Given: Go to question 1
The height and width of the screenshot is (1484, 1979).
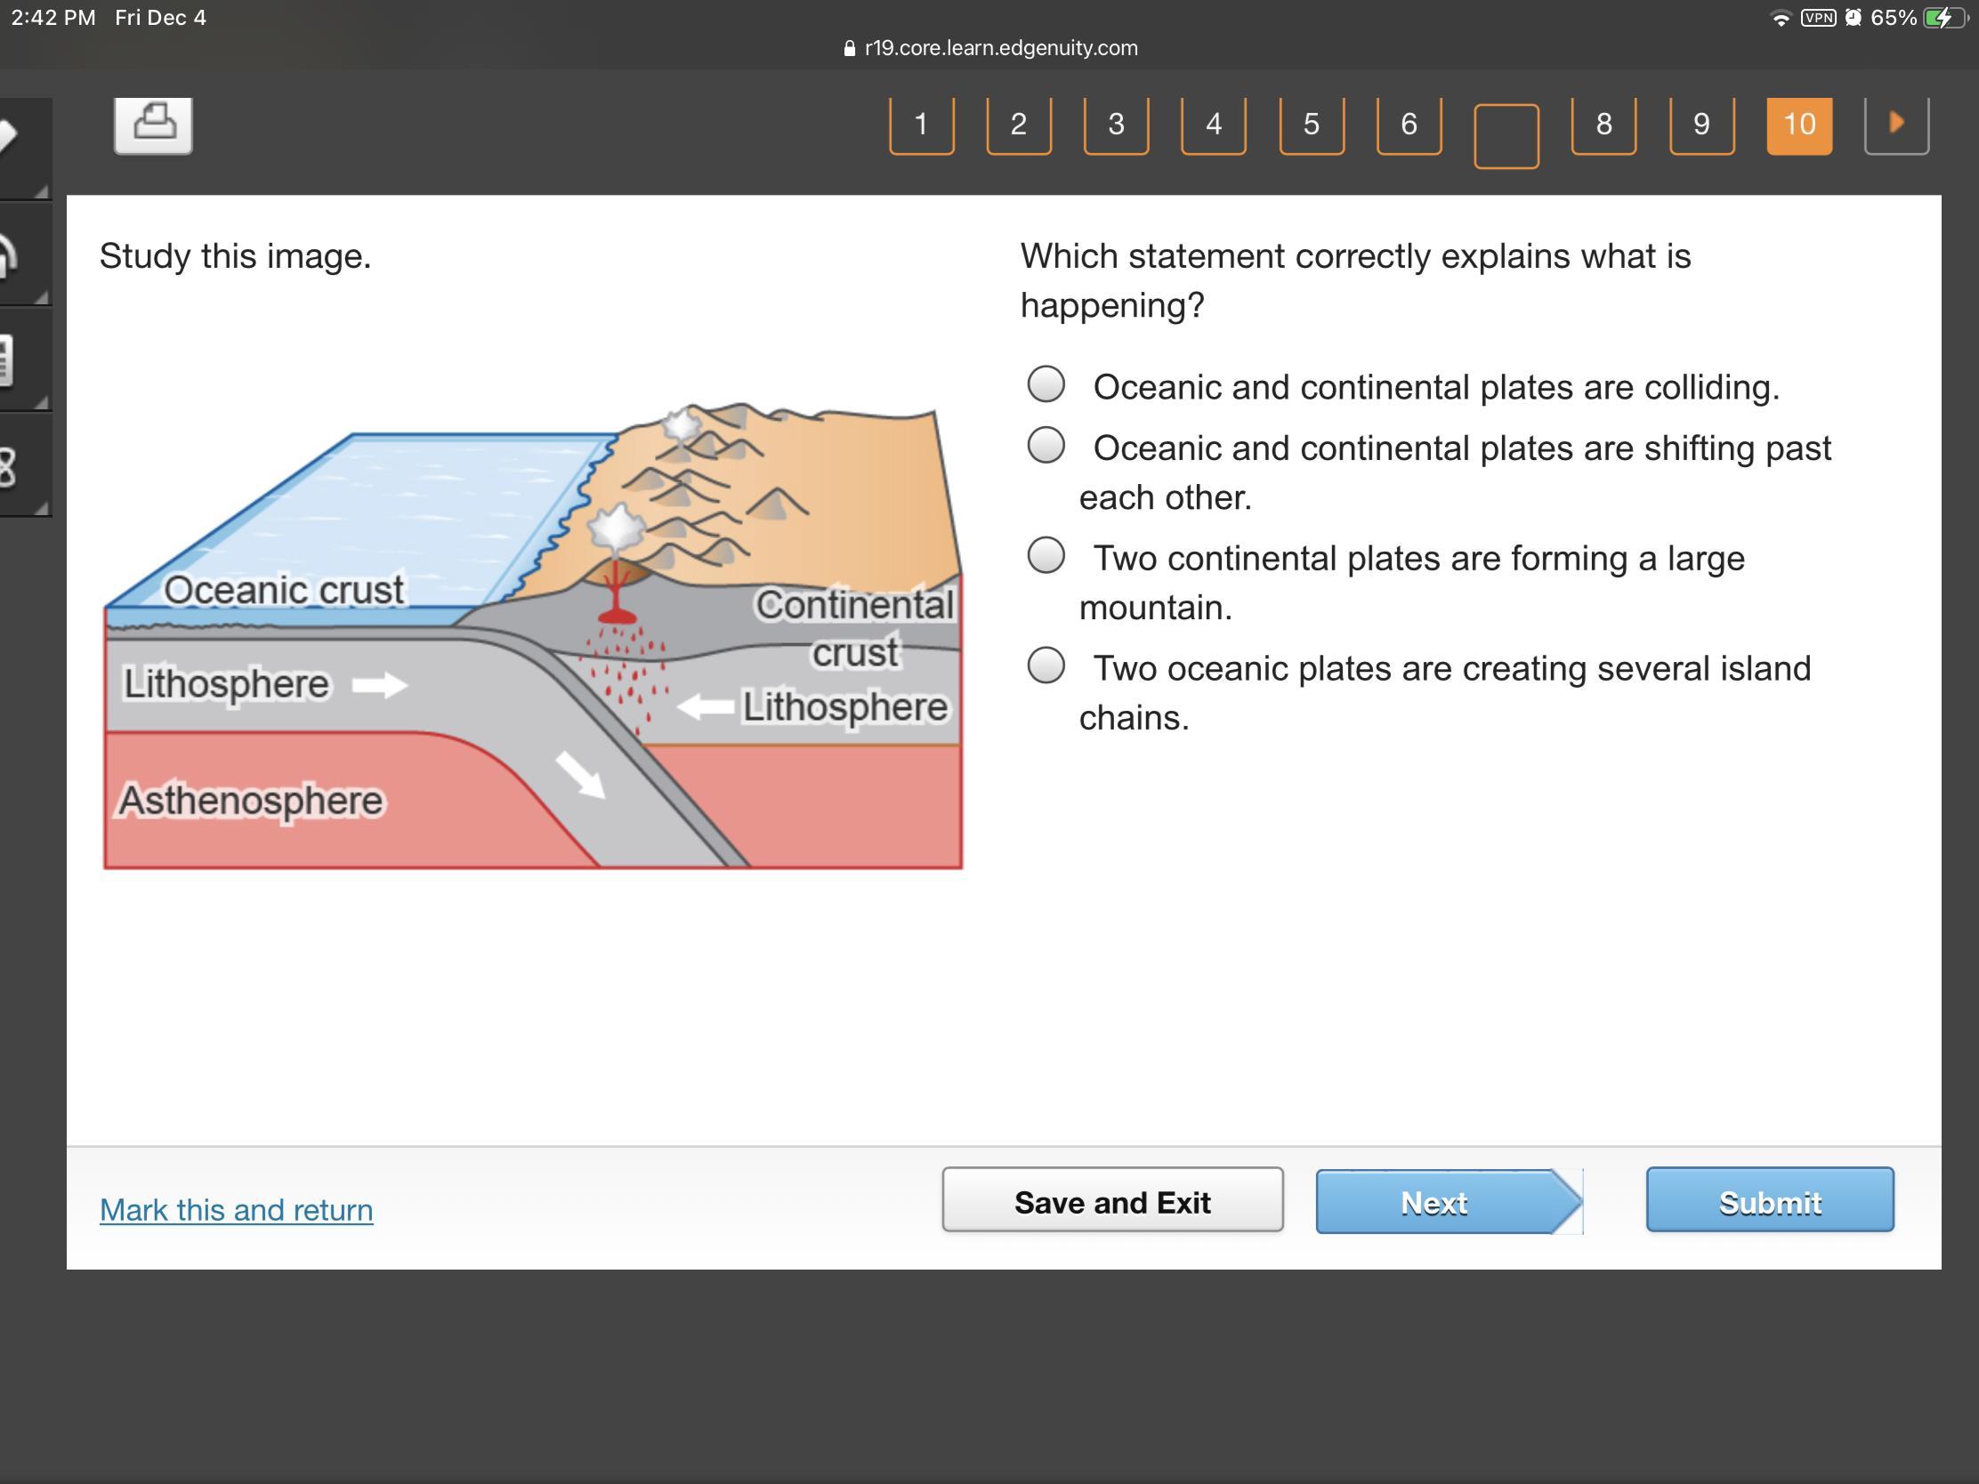Looking at the screenshot, I should pyautogui.click(x=921, y=125).
